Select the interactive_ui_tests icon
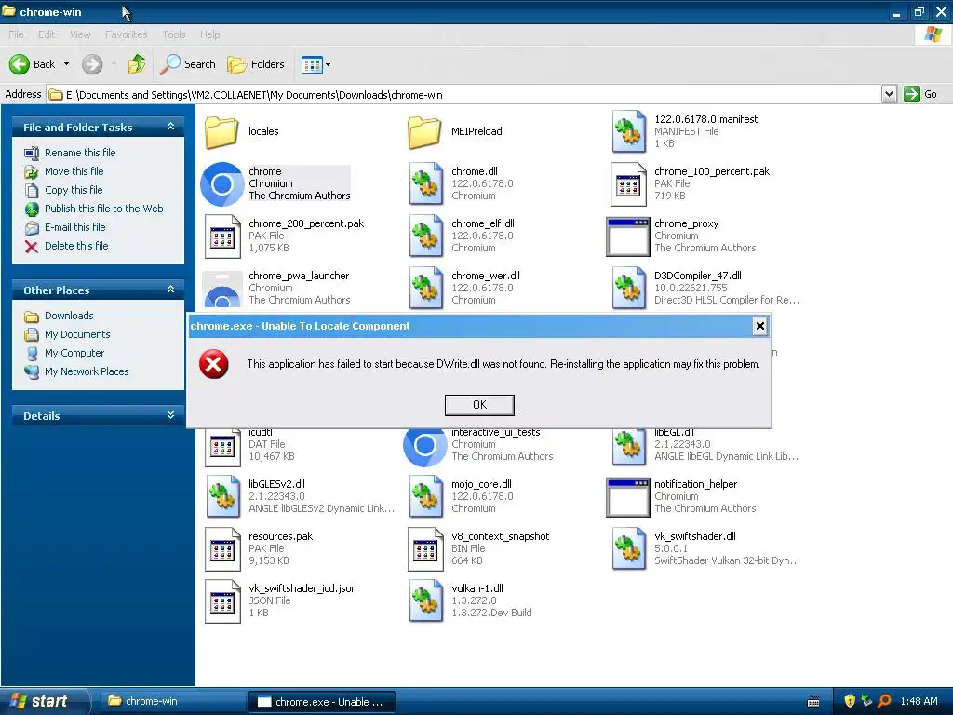 (425, 448)
